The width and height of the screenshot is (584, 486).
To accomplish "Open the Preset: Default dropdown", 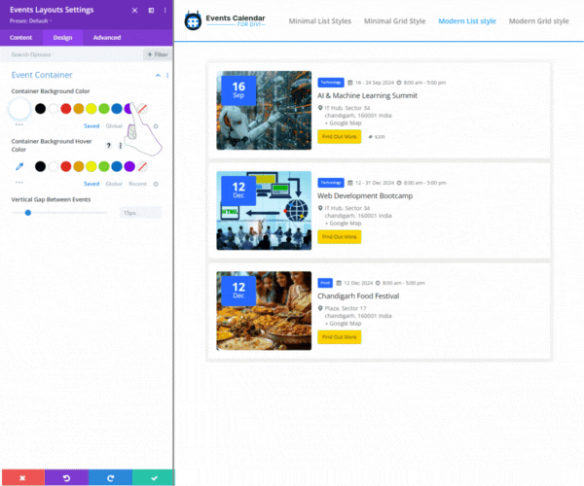I will [x=30, y=20].
